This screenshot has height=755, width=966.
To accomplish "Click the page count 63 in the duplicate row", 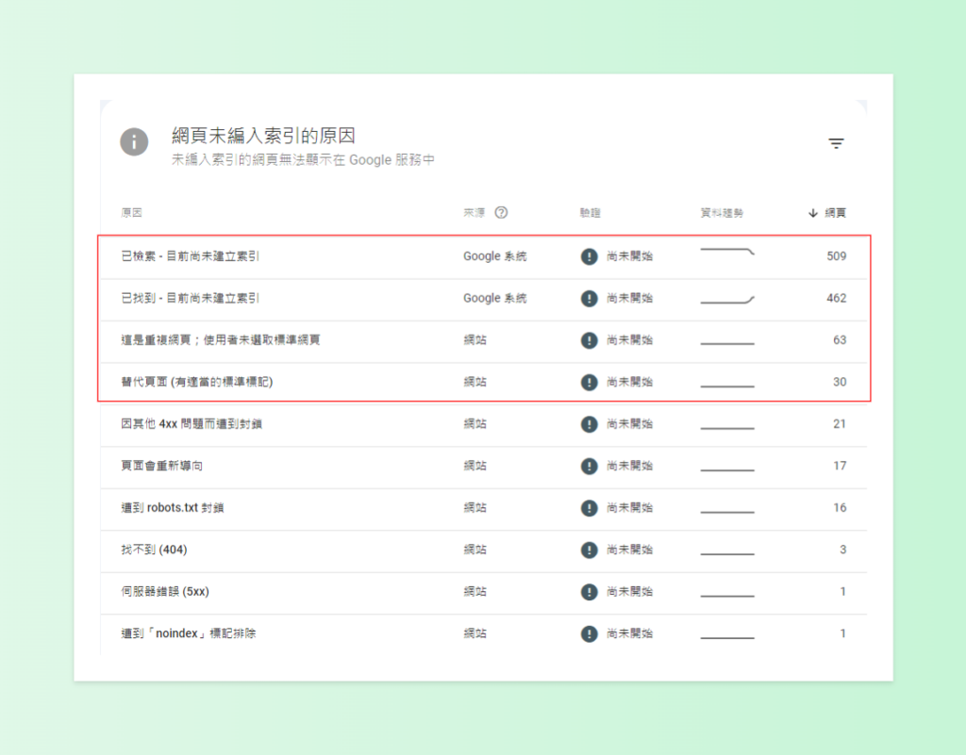I will click(x=839, y=340).
